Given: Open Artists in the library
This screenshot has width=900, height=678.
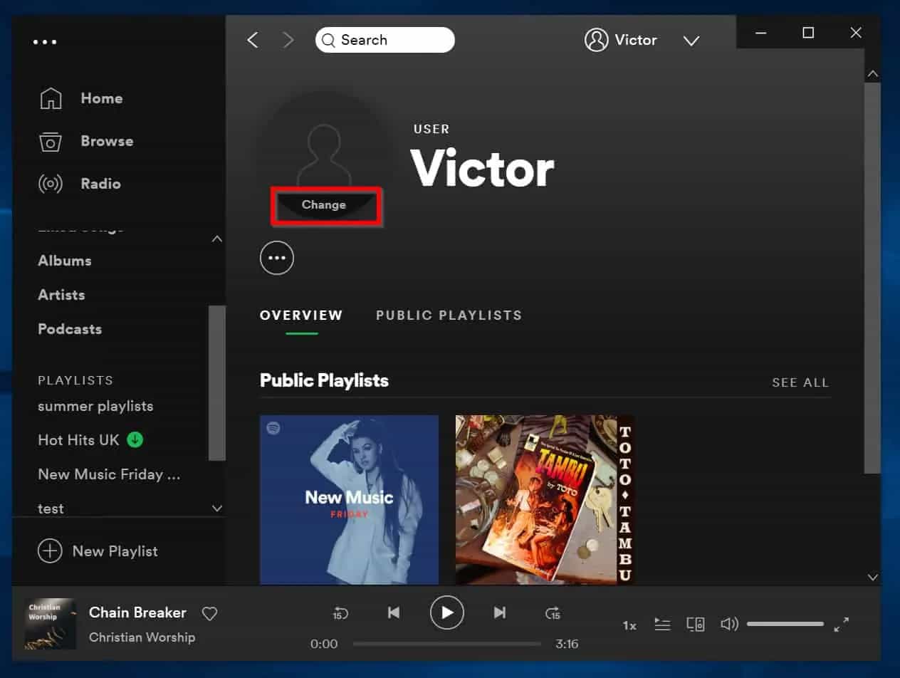Looking at the screenshot, I should pos(61,295).
